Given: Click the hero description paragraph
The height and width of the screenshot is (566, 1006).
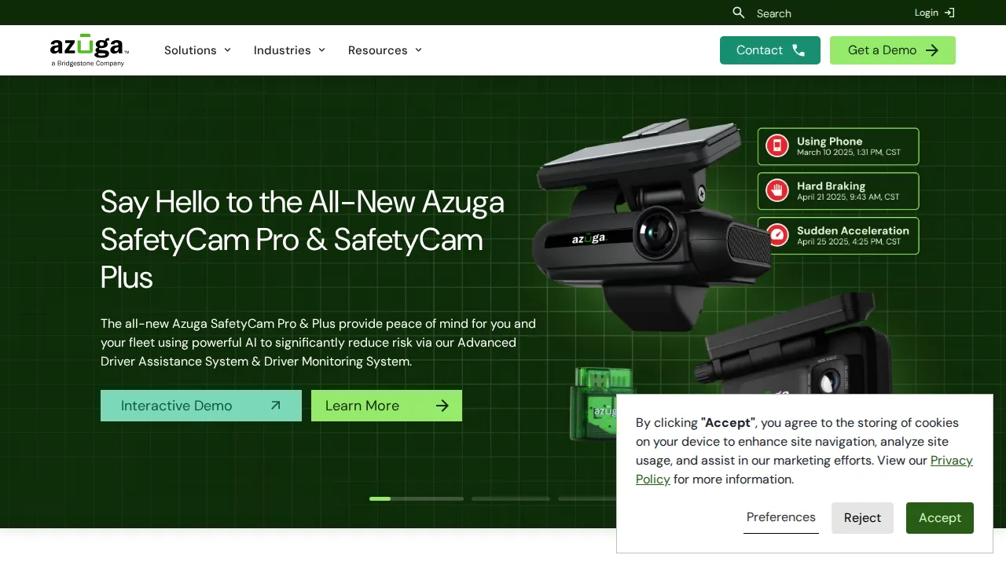Looking at the screenshot, I should tap(318, 343).
